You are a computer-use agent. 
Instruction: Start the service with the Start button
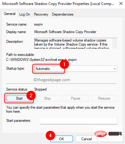(x=19, y=98)
